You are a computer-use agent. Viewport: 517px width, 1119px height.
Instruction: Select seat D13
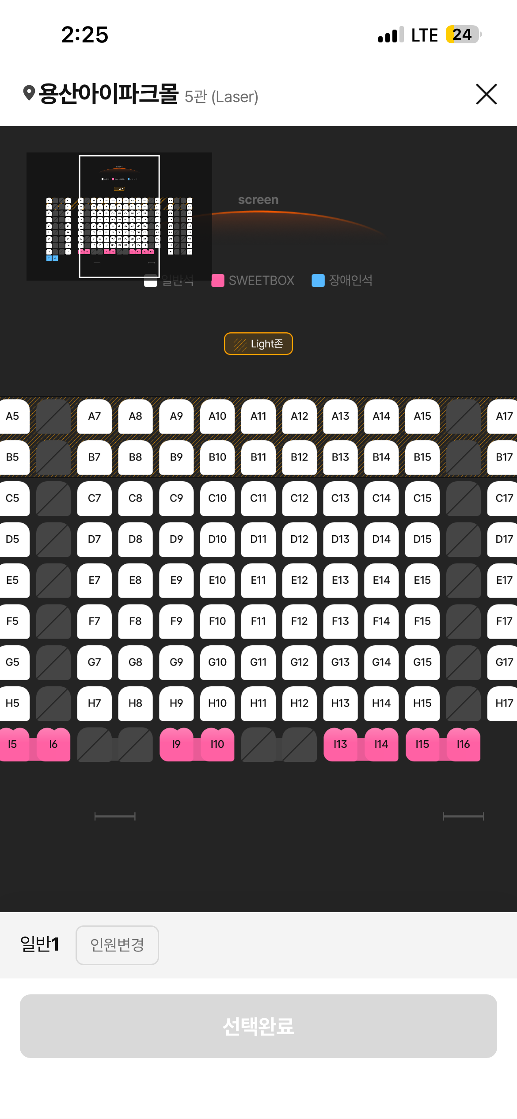[340, 539]
